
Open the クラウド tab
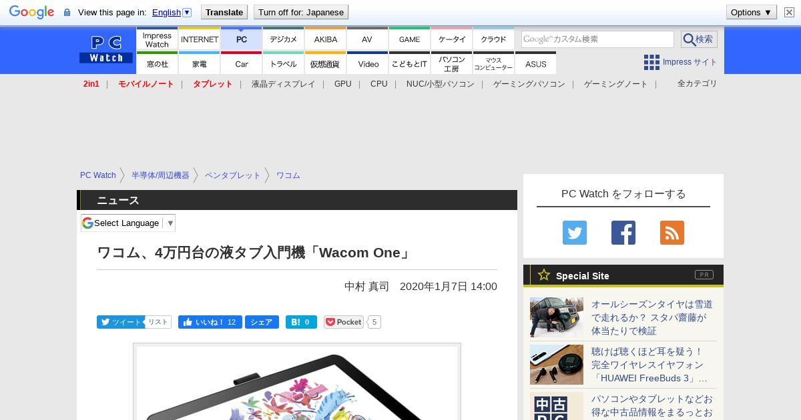coord(494,39)
